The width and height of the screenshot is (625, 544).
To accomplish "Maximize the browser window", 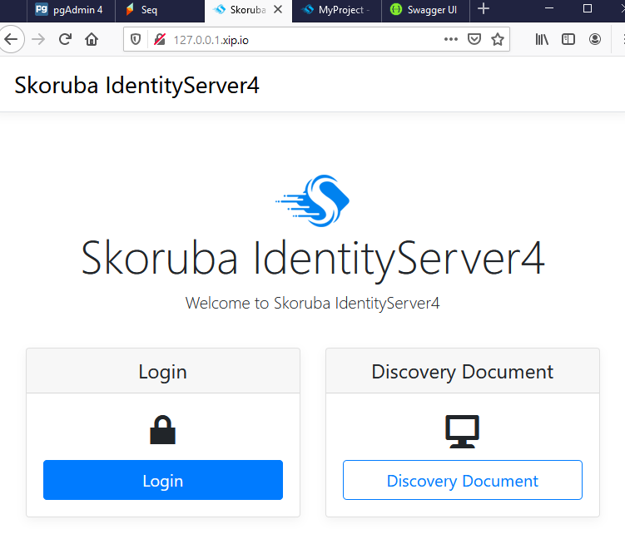I will click(587, 8).
